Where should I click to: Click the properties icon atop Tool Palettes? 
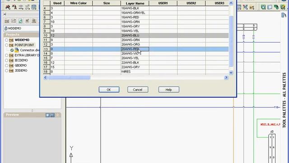(x=284, y=15)
